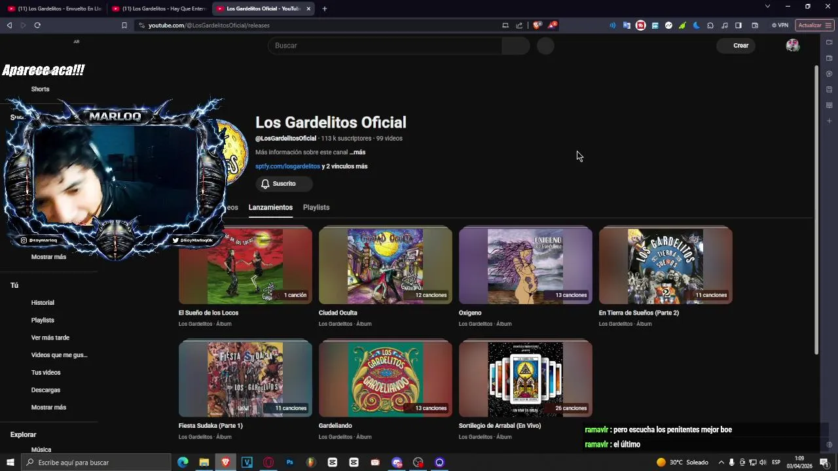Image resolution: width=838 pixels, height=471 pixels.
Task: Open Música under Explorar
Action: click(41, 450)
